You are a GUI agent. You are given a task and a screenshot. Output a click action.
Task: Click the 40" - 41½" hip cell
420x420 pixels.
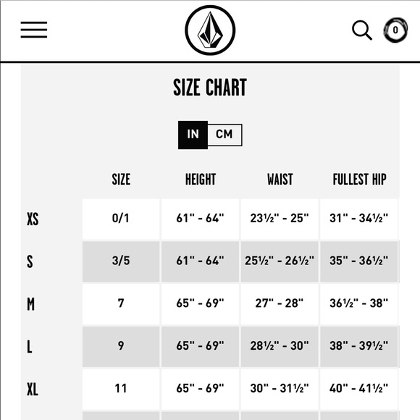(x=359, y=389)
